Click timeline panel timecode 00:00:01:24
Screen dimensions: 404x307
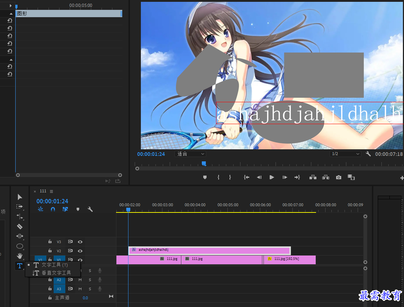(x=52, y=201)
